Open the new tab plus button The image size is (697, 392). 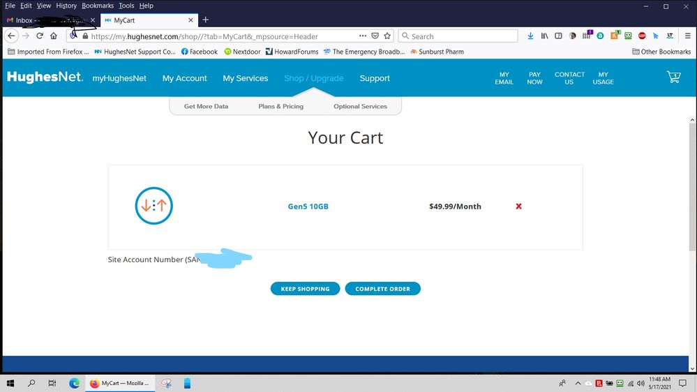(205, 20)
